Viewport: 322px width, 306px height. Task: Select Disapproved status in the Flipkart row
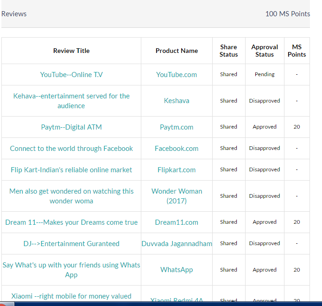coord(265,169)
